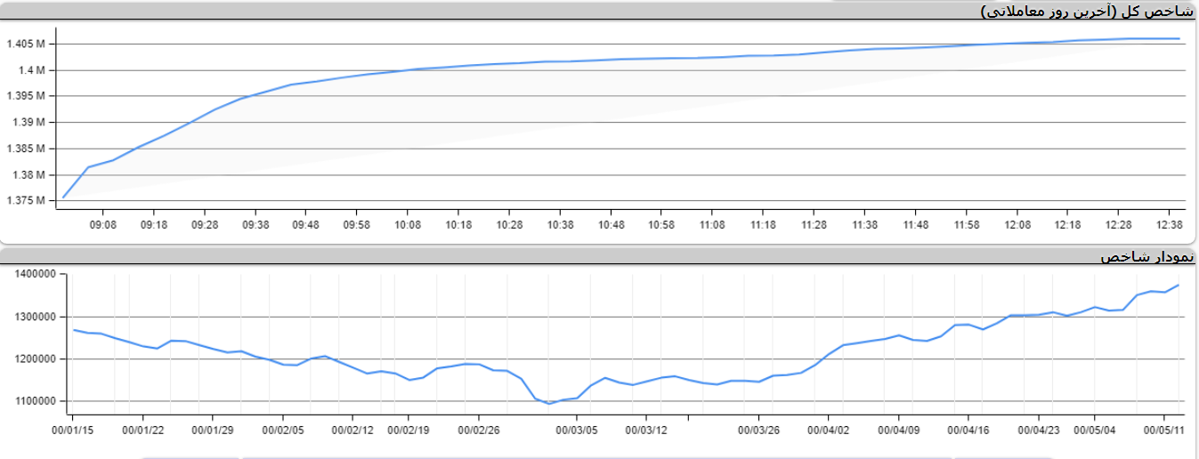The width and height of the screenshot is (1199, 459).
Task: Click the 1400000 y-axis label
Action: [29, 274]
